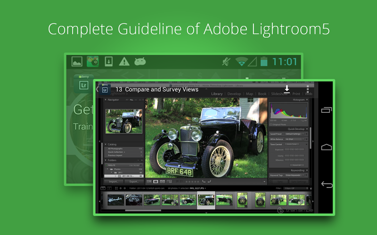
Task: Switch to survey view in the toolbar
Action: [170, 182]
